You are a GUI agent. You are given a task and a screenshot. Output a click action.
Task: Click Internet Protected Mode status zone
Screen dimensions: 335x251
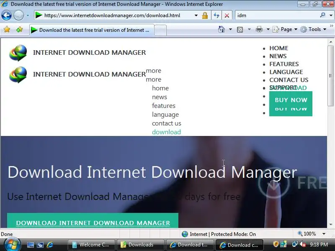219,234
